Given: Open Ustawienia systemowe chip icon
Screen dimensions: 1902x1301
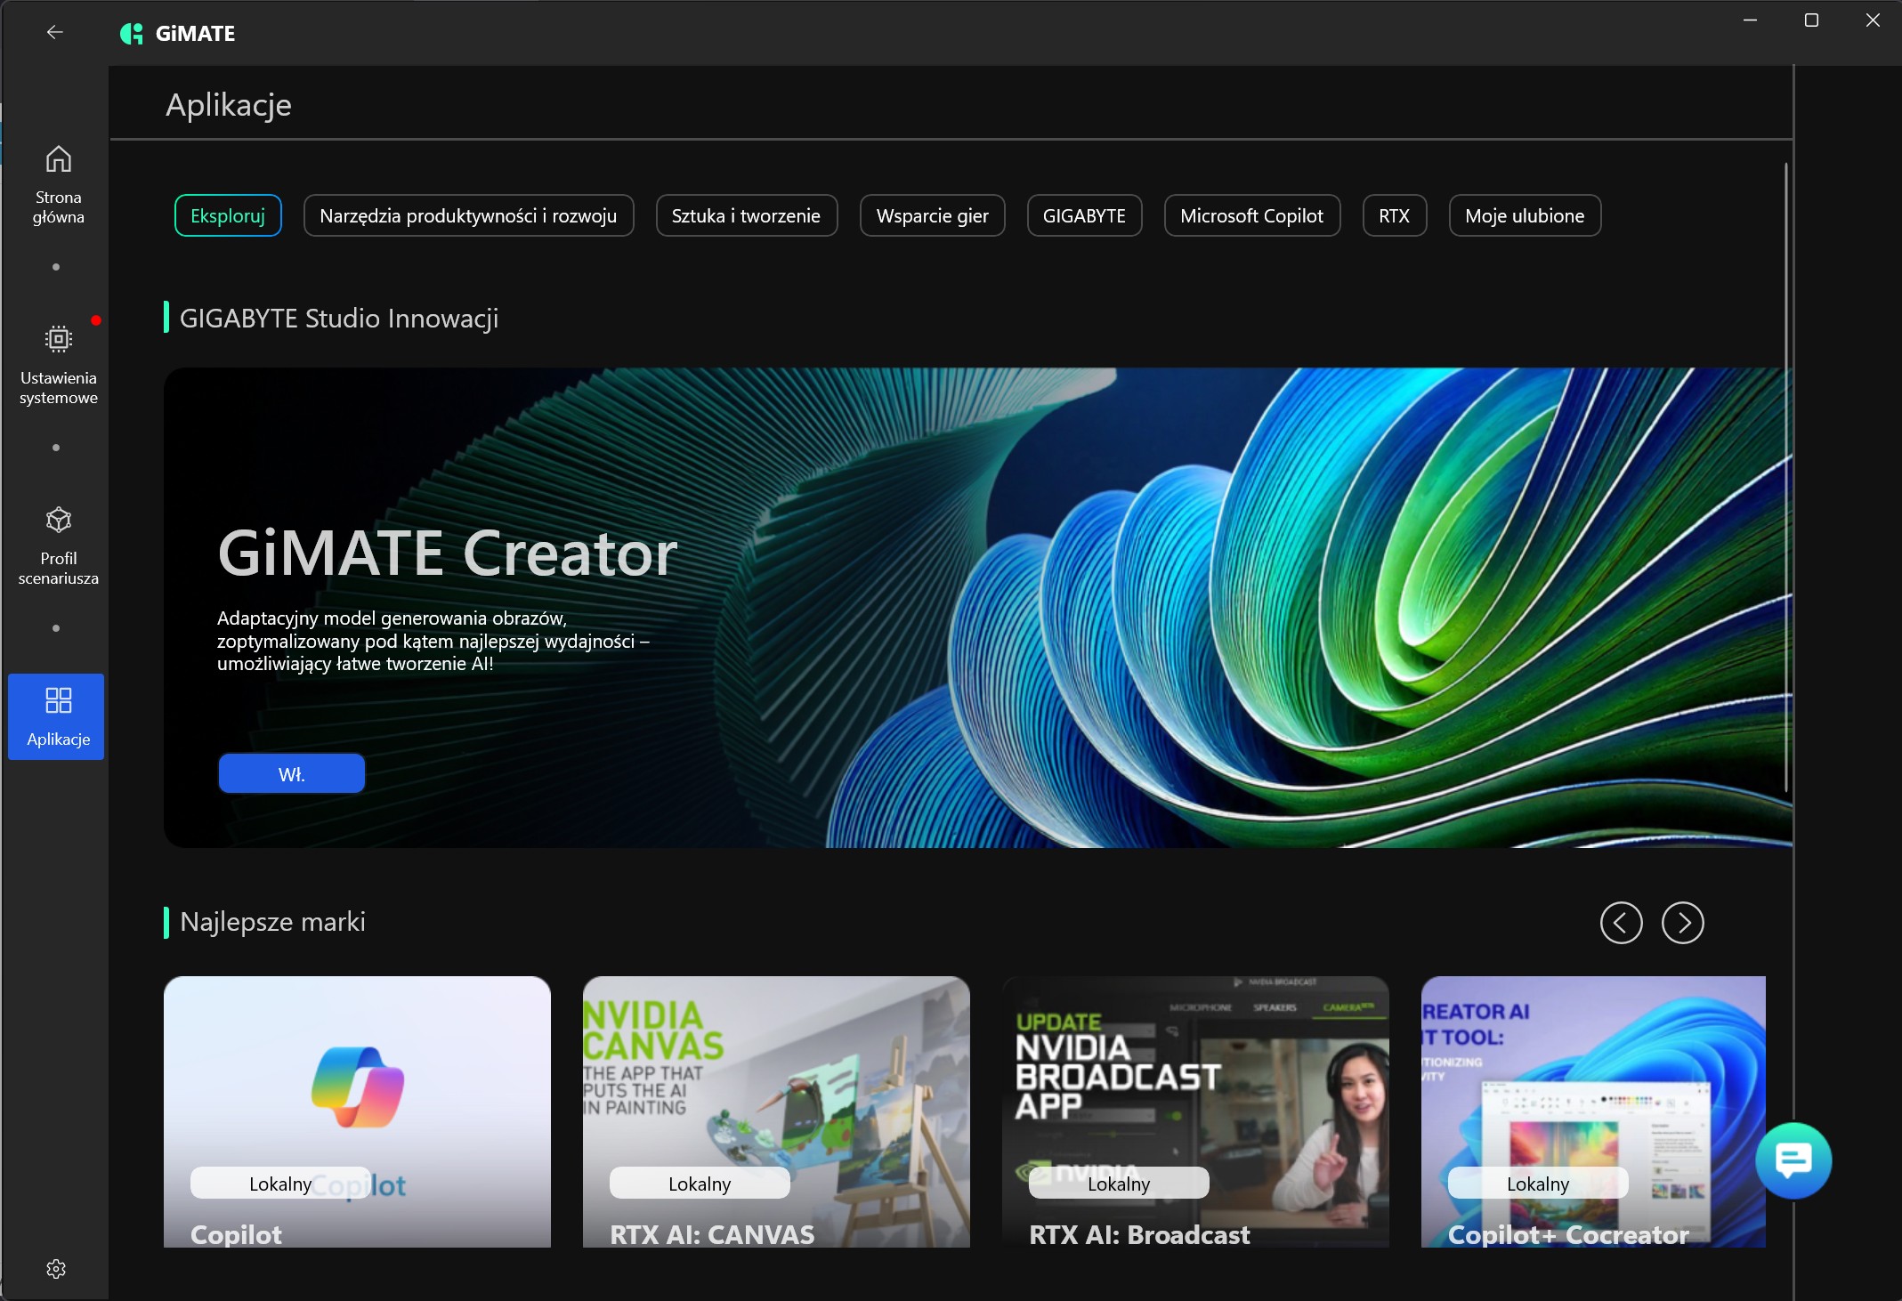Looking at the screenshot, I should (59, 339).
